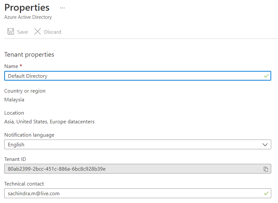Click the green checkmark in Name field

[x=266, y=76]
